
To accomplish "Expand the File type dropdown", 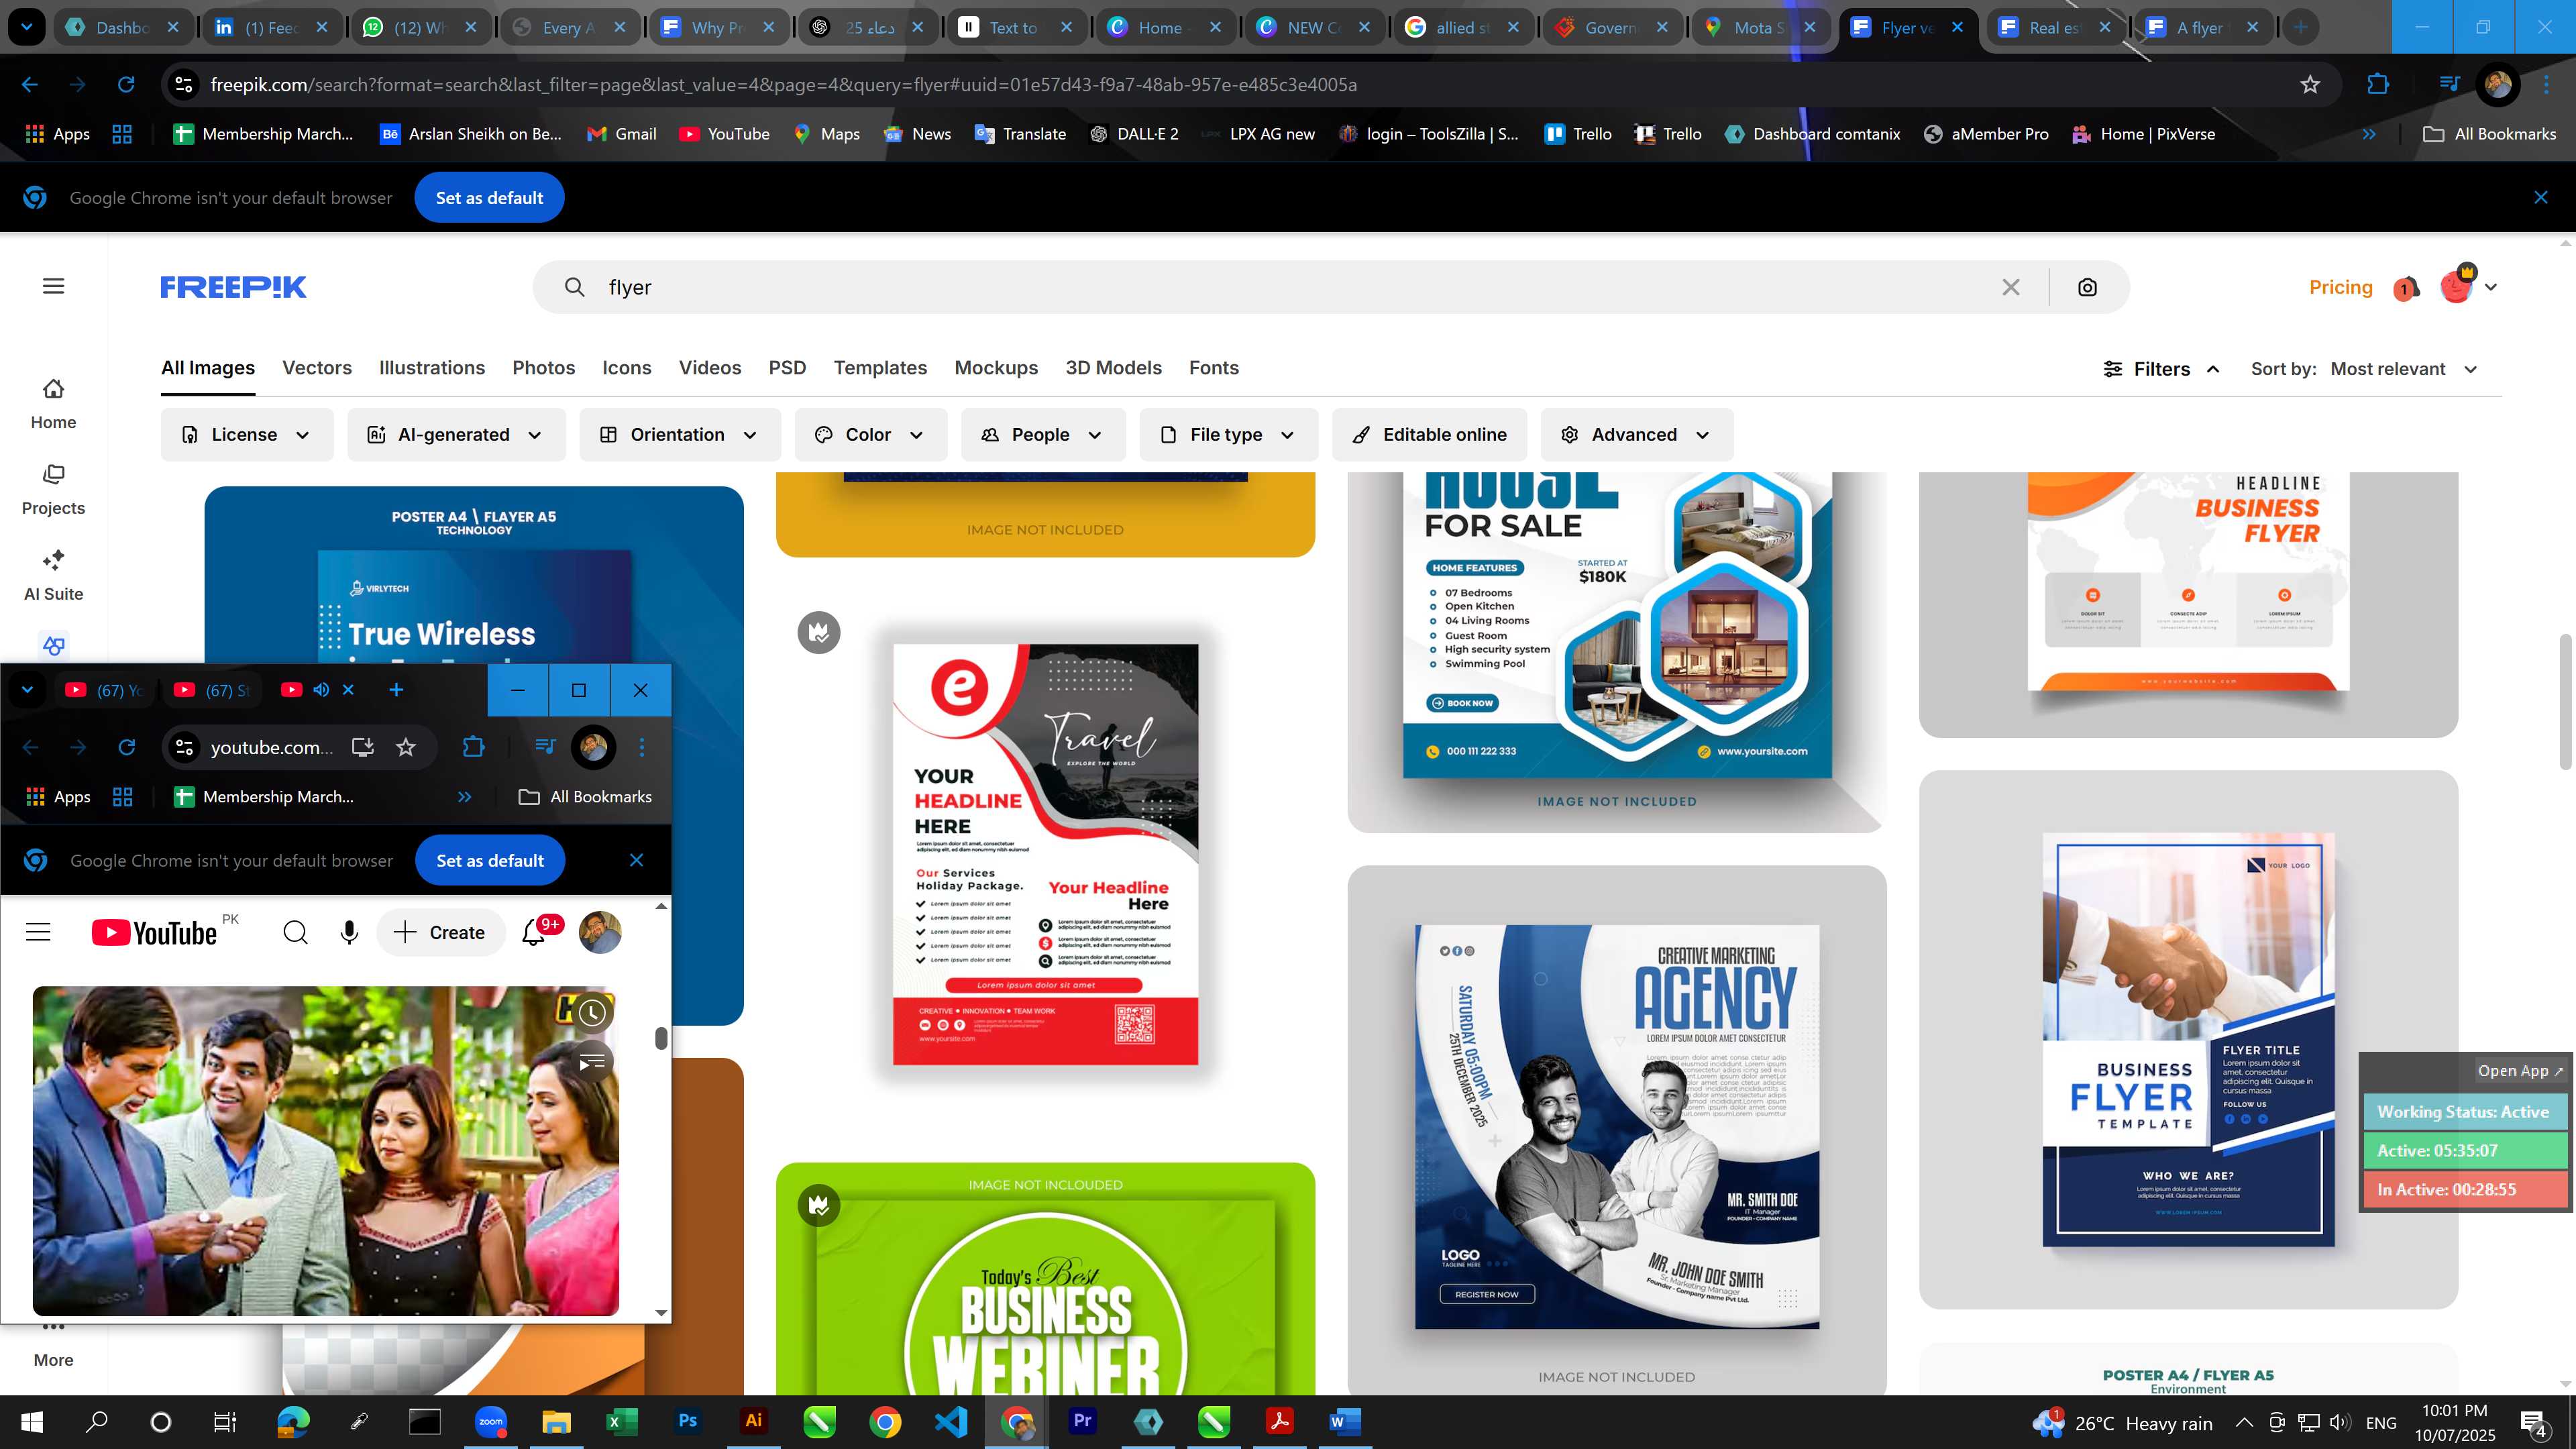I will click(1228, 435).
